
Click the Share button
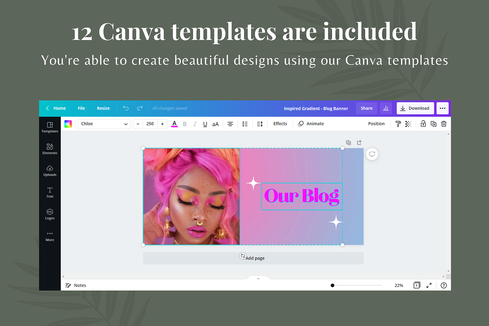366,108
